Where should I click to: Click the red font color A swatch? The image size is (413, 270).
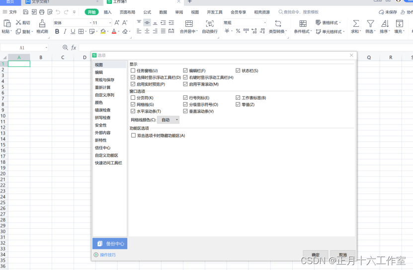point(114,32)
